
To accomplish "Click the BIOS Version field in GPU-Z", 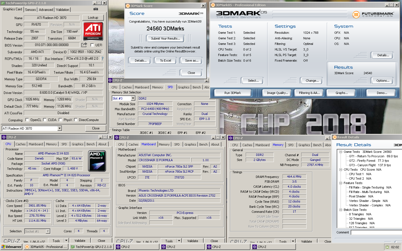I will tap(52, 45).
